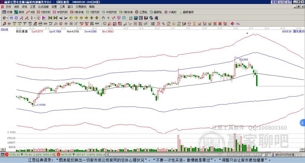305x163 pixels.
Task: Open the calendar icon
Action: coord(130,18)
